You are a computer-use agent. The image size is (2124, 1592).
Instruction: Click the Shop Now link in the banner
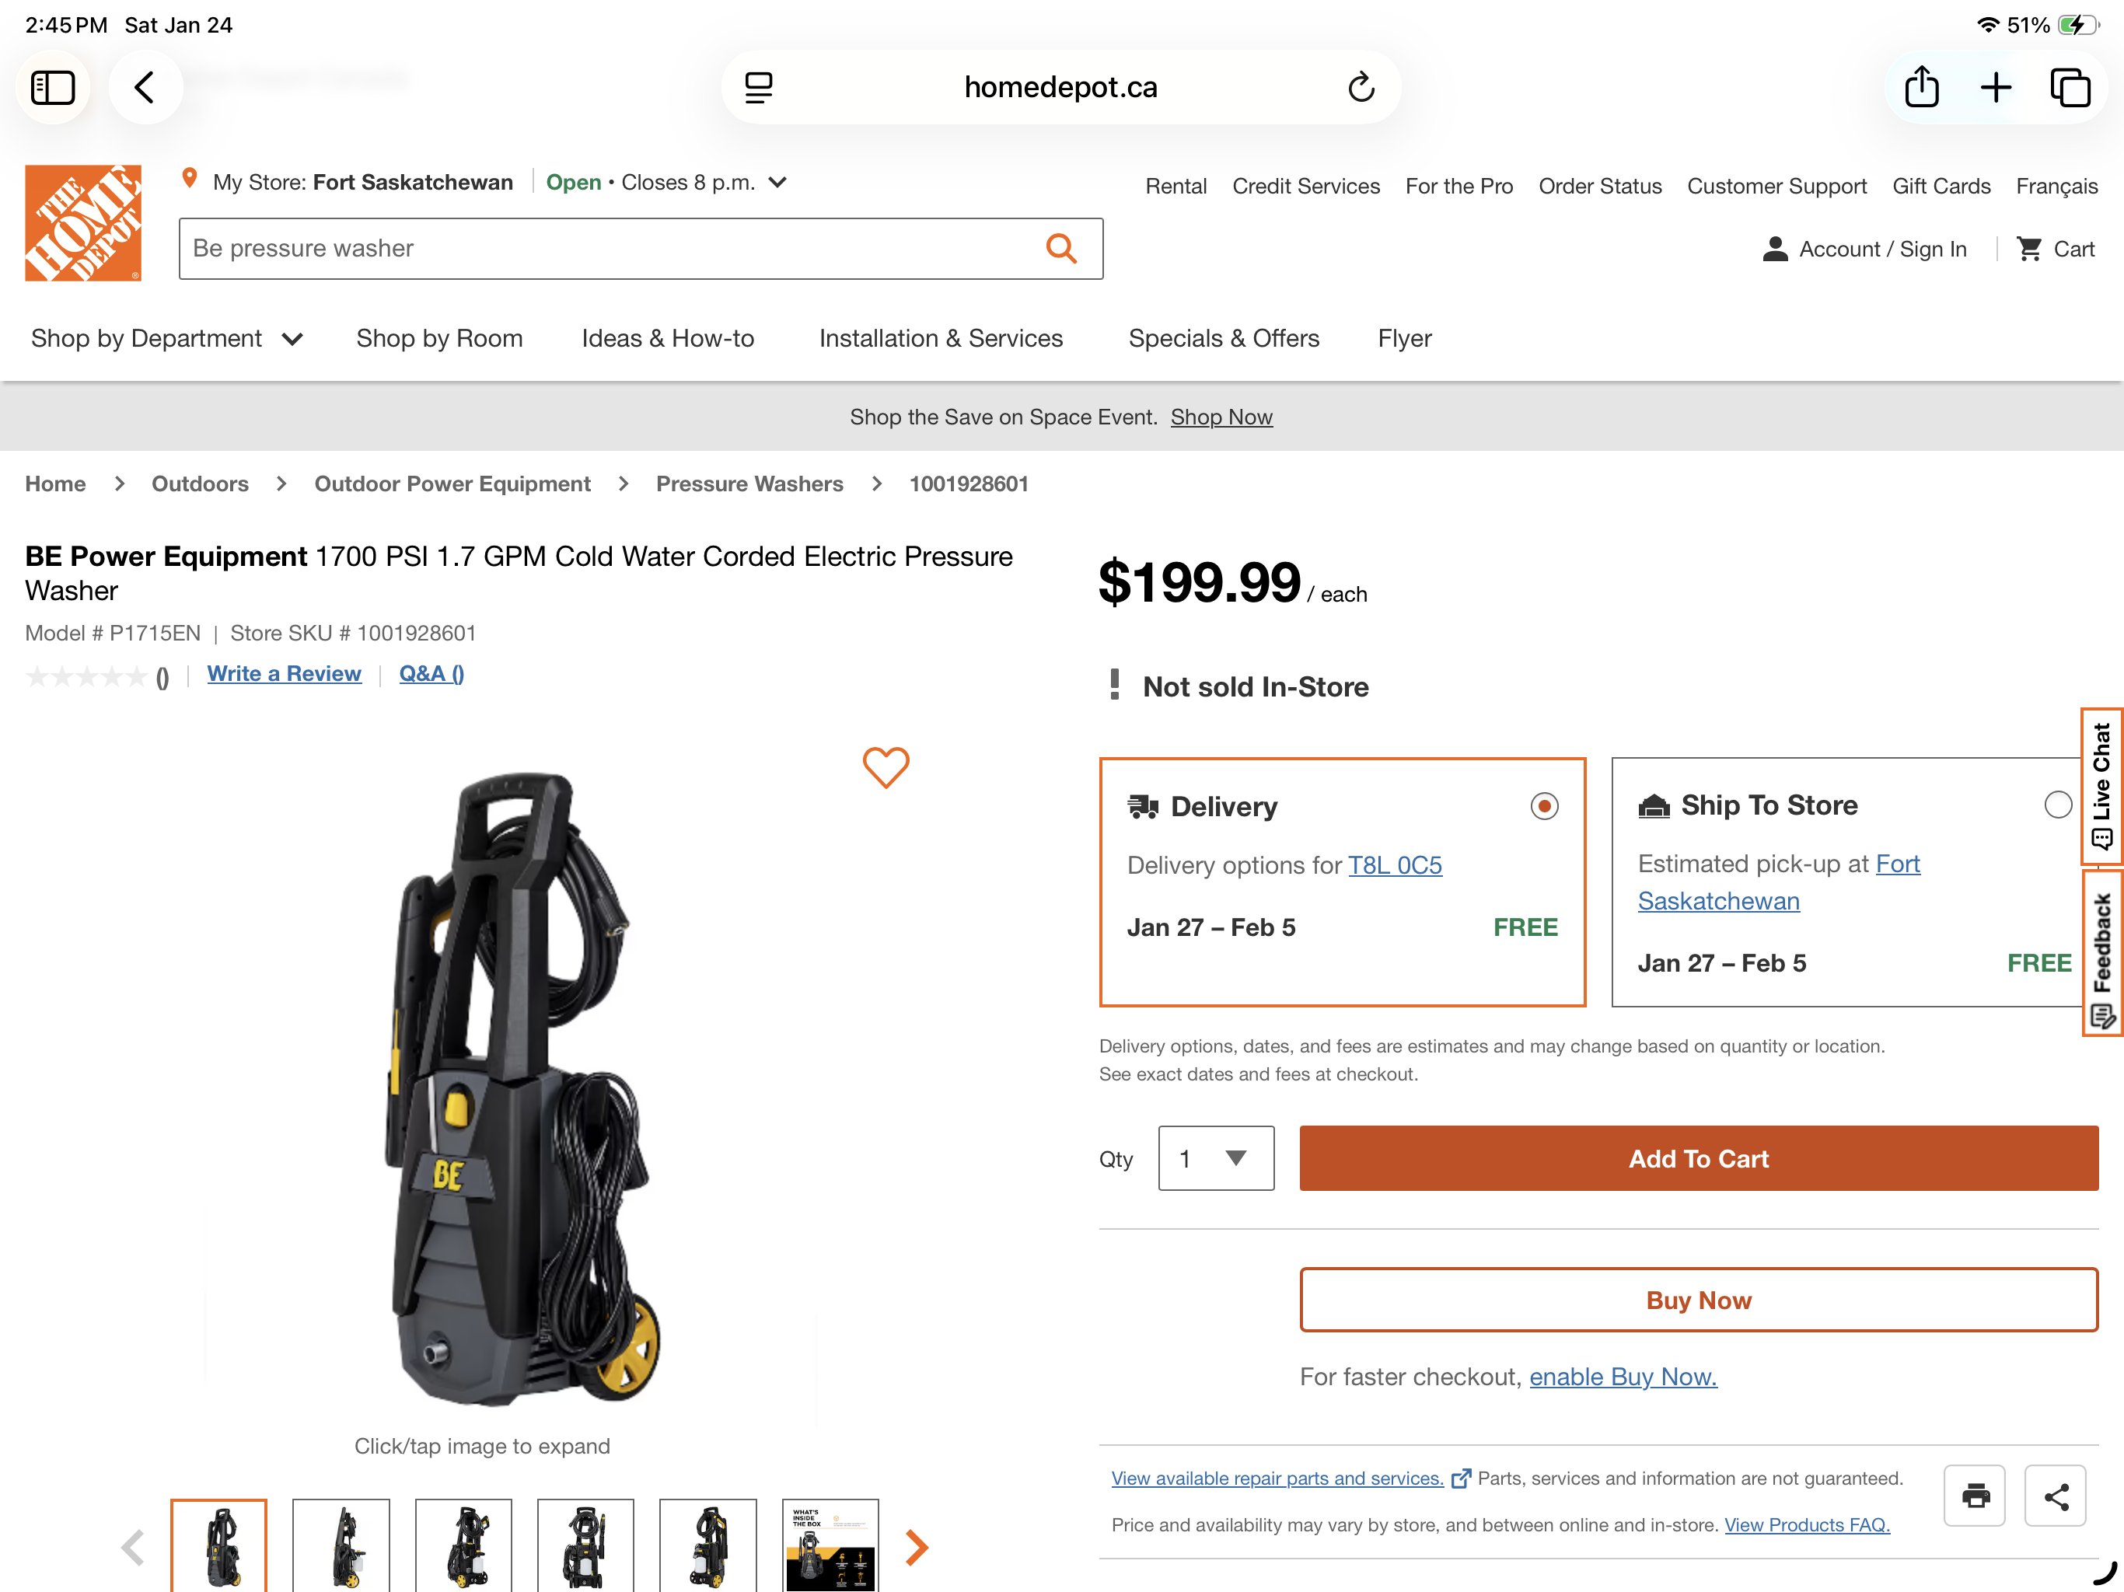tap(1221, 417)
